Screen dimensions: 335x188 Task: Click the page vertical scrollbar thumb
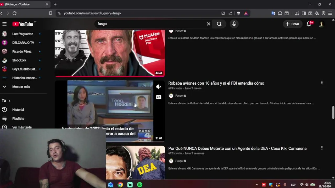(333, 112)
